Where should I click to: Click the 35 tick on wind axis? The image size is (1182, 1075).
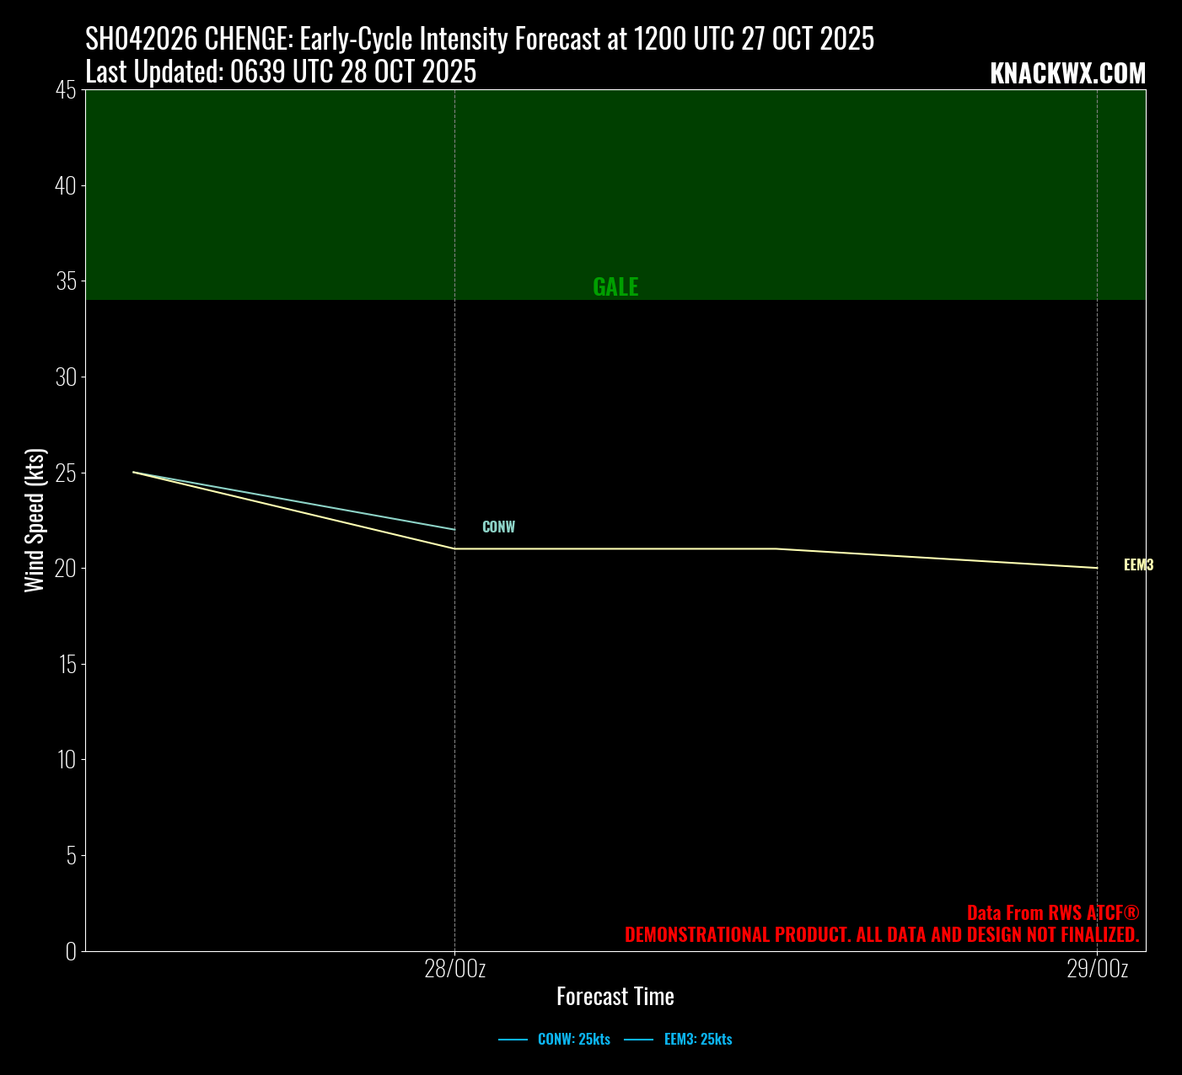[x=66, y=281]
